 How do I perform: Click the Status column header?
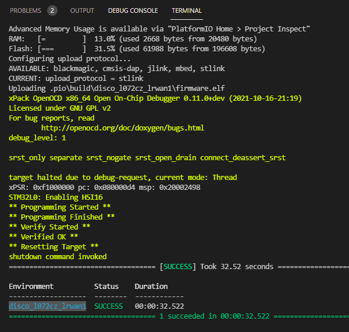point(106,286)
